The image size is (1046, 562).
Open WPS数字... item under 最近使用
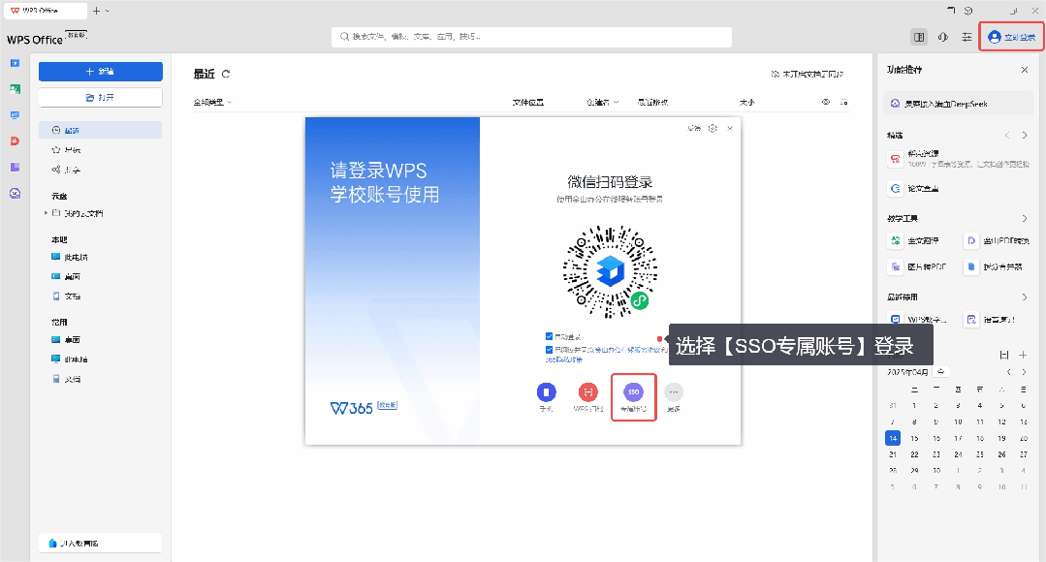point(918,320)
